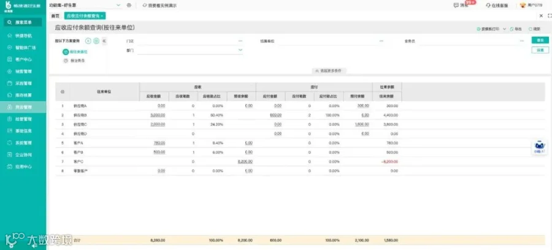Viewport: 552px width, 250px height.
Task: Click the app logo at top left
Action: pos(9,4)
